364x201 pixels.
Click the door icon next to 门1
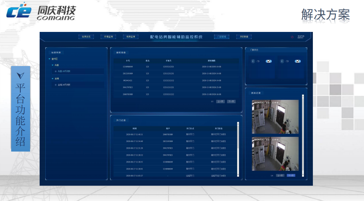[253, 61]
